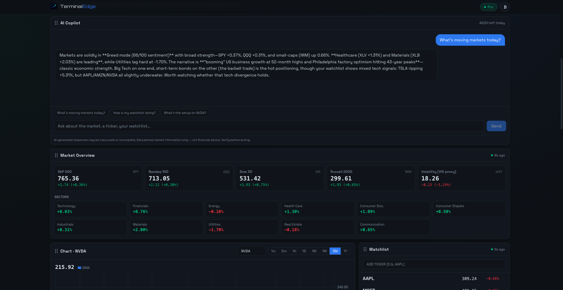Select the Health Care sector tile
Image resolution: width=563 pixels, height=290 pixels.
pos(318,209)
